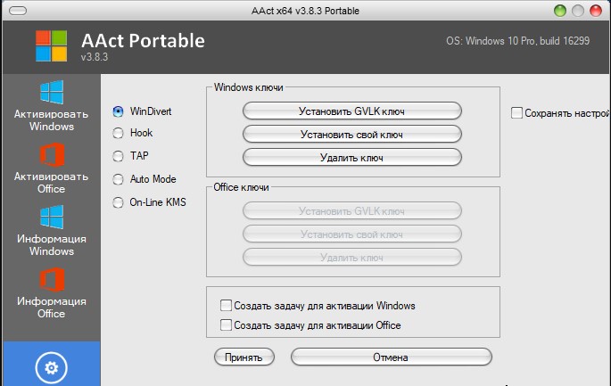Click the Принять button
This screenshot has height=386, width=611.
(244, 357)
